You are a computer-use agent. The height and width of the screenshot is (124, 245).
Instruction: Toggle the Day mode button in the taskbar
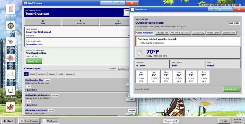224,121
